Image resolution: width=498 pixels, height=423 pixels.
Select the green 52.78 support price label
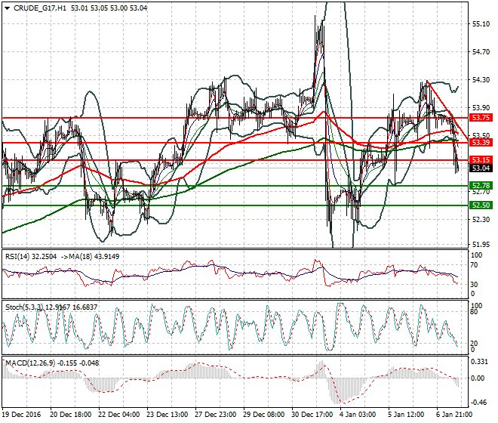[x=481, y=185]
